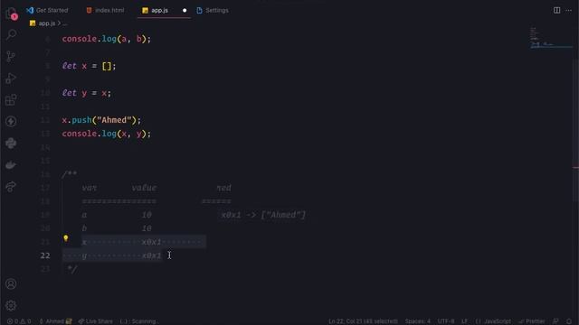
Task: Switch to the Get Started tab
Action: (47, 10)
